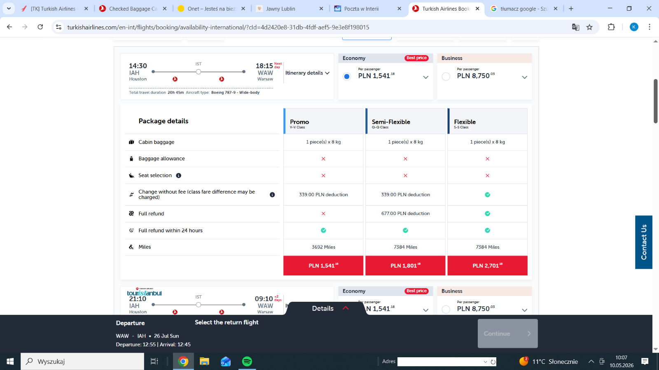Screen dimensions: 659x370
Task: Expand Economy fare chevron on 21:10 flight
Action: tap(426, 310)
